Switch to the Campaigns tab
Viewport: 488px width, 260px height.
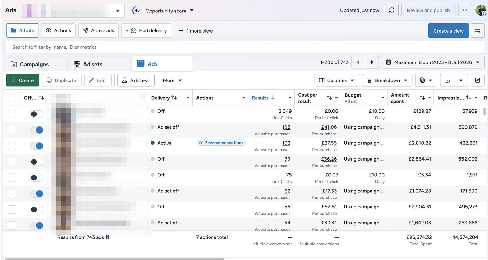(x=36, y=64)
